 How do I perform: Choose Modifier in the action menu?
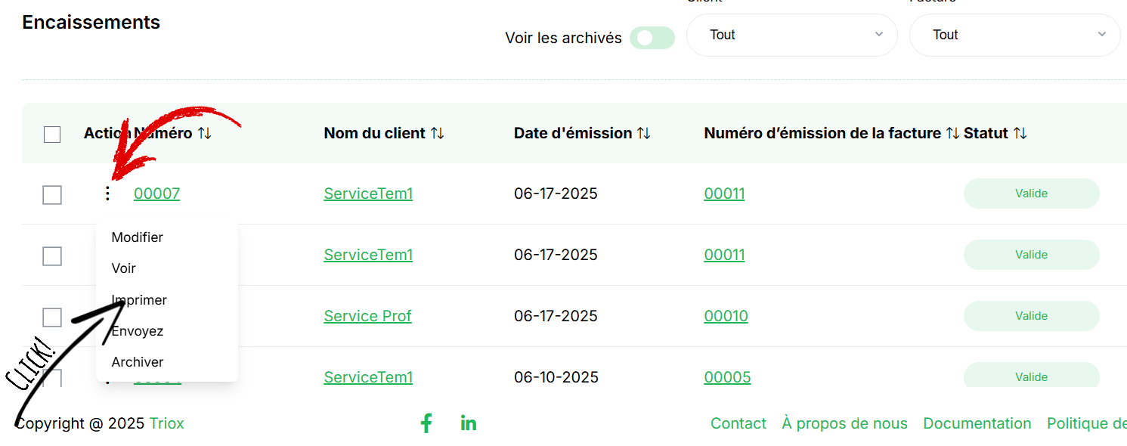coord(138,237)
